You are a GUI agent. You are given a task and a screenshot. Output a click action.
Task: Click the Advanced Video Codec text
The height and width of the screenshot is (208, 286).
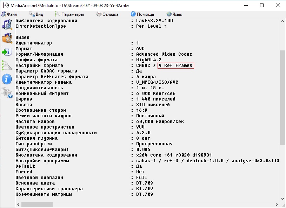tap(164, 54)
